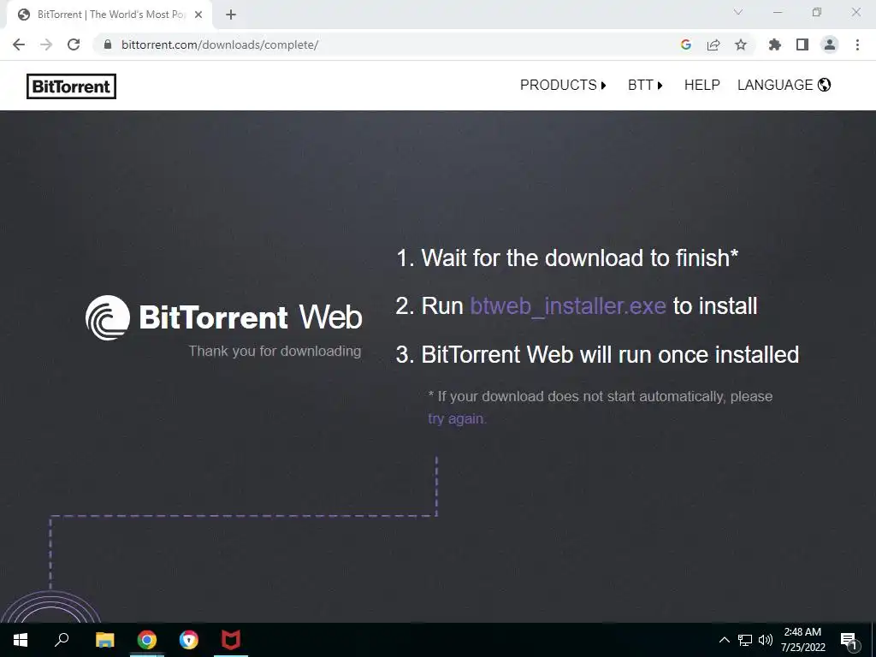The image size is (876, 657).
Task: Reload the page with refresh icon
Action: [74, 44]
